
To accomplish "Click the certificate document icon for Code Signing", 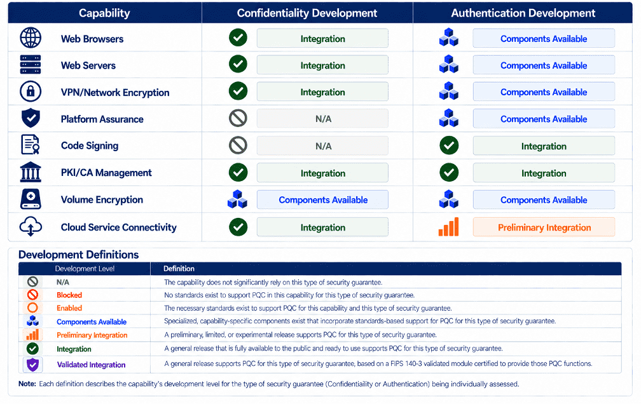I will [31, 145].
